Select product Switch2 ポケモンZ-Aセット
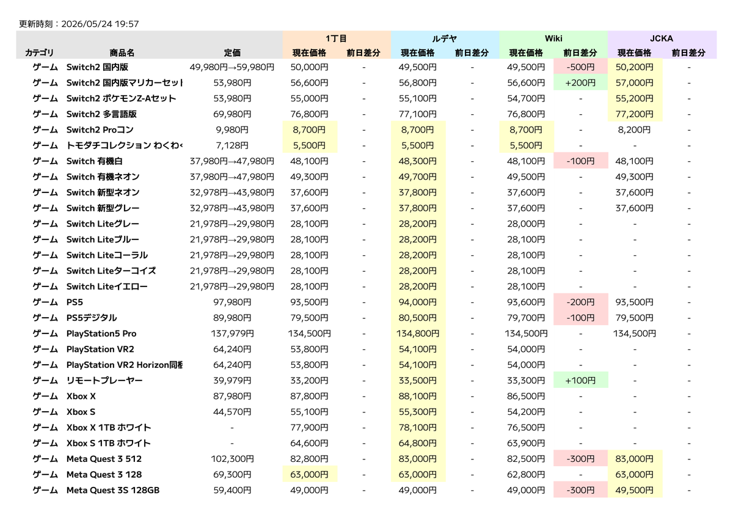Viewport: 733px width, 518px height. (x=121, y=98)
